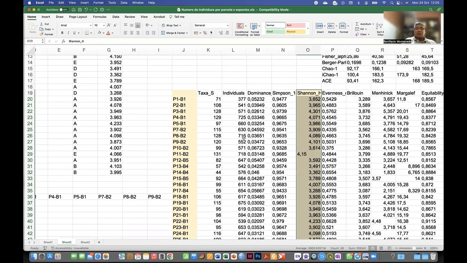The width and height of the screenshot is (467, 263).
Task: Delete cells with the Delete icon
Action: click(332, 28)
